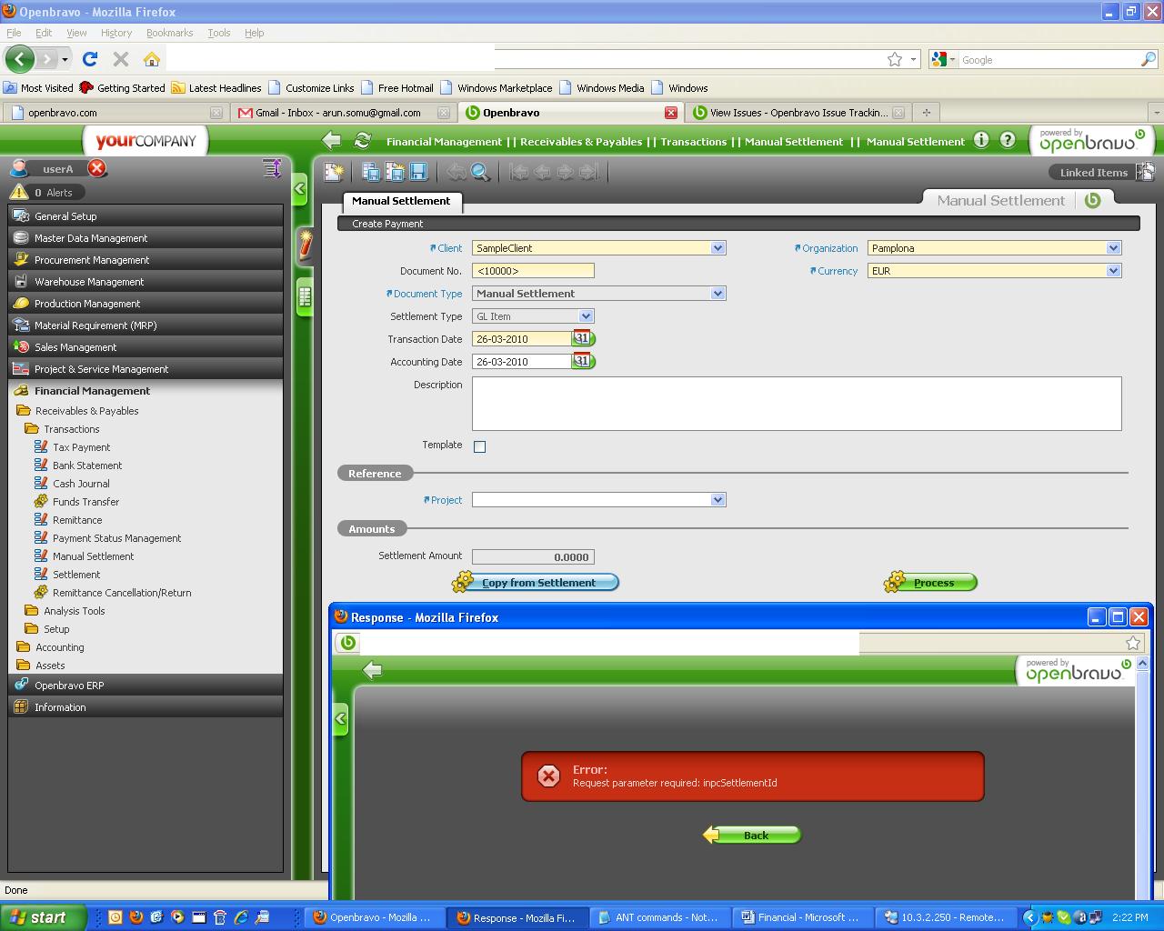Switch to ANT commands Notepad taskbar item
Viewport: 1164px width, 931px height.
click(659, 917)
